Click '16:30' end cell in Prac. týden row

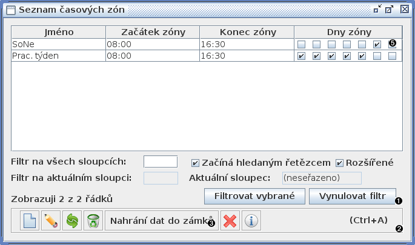pos(247,56)
